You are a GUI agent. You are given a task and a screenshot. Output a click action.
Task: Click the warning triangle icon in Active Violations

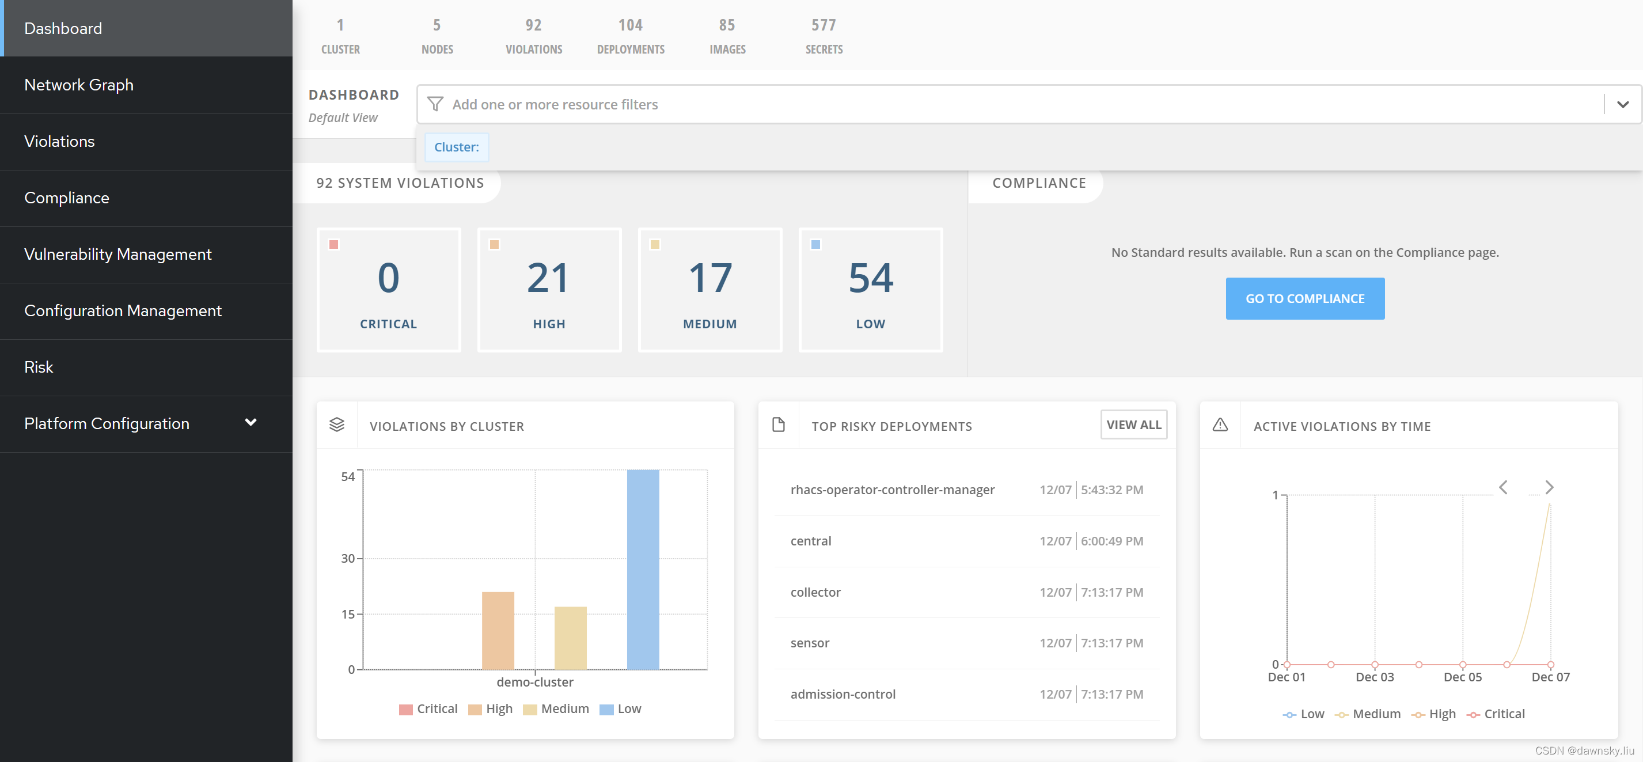tap(1220, 424)
